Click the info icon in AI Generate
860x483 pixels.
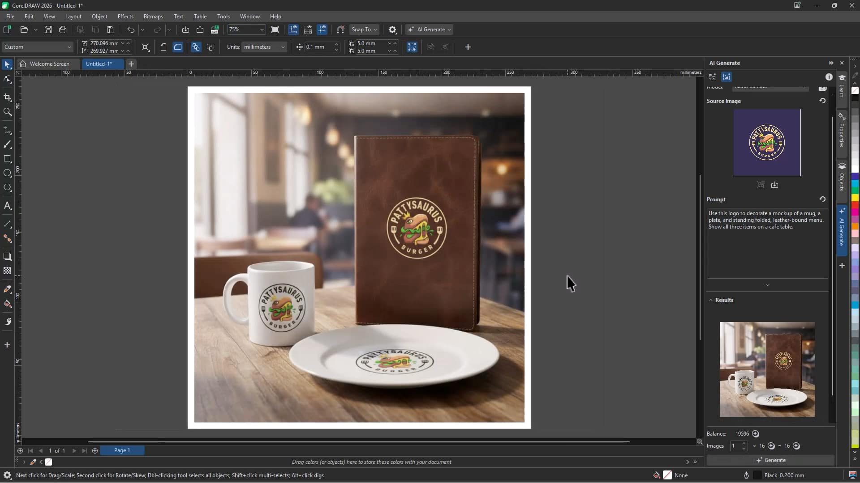coord(829,77)
